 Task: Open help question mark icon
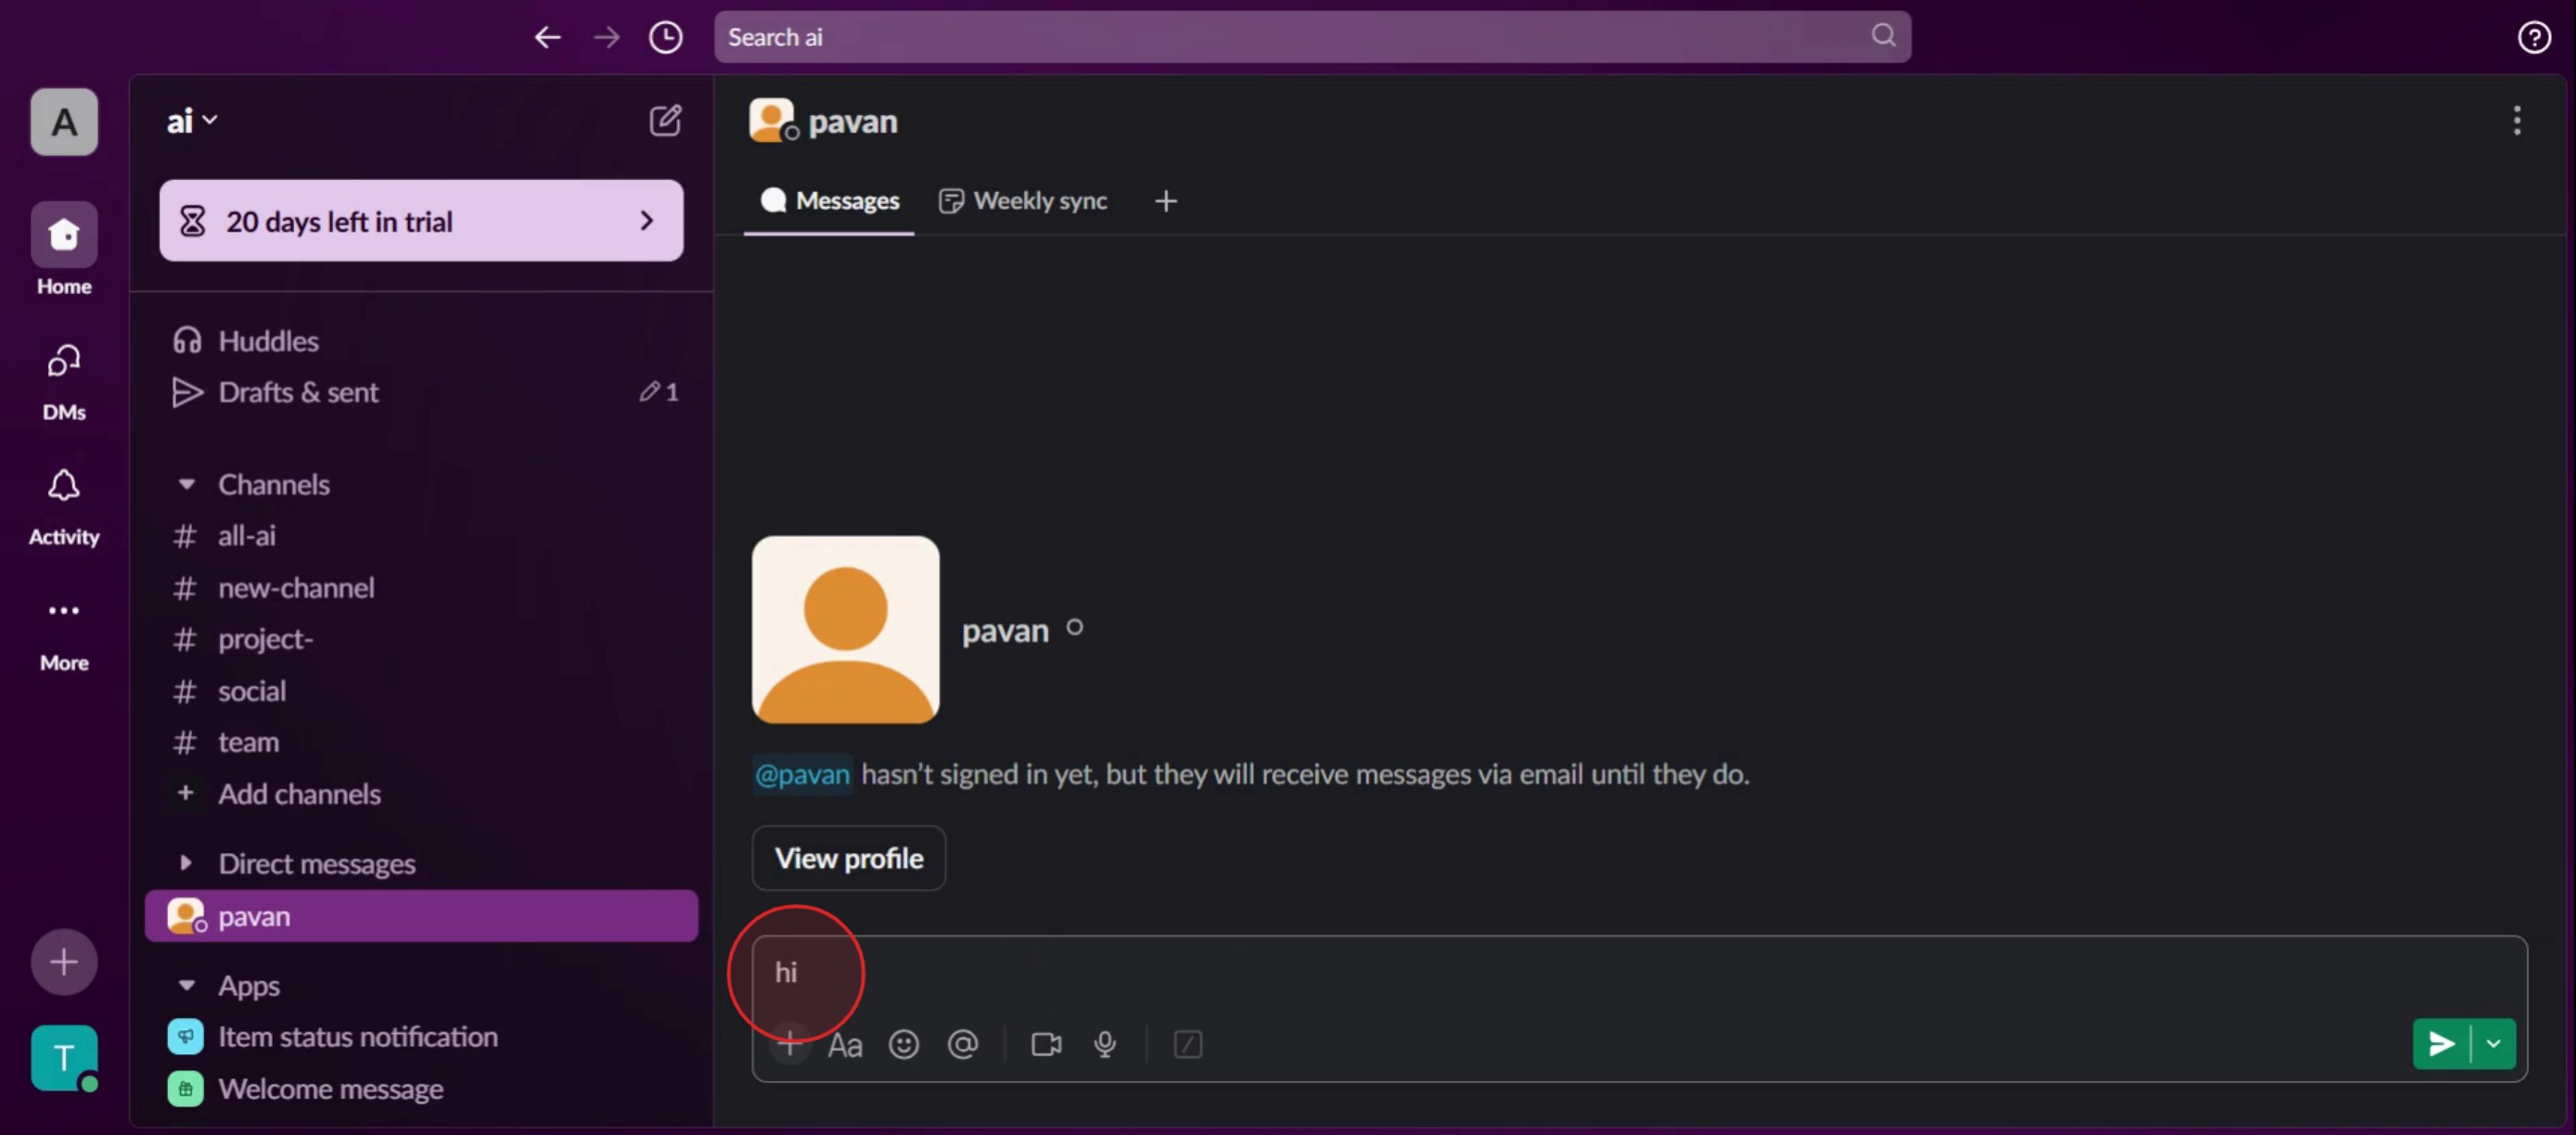coord(2532,37)
